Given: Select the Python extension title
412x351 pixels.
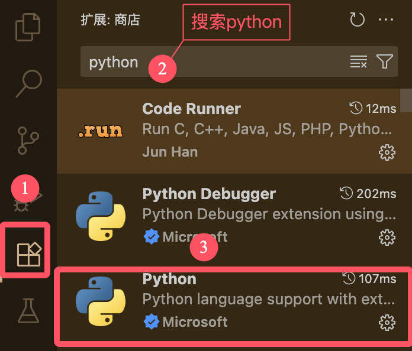Looking at the screenshot, I should [x=169, y=279].
